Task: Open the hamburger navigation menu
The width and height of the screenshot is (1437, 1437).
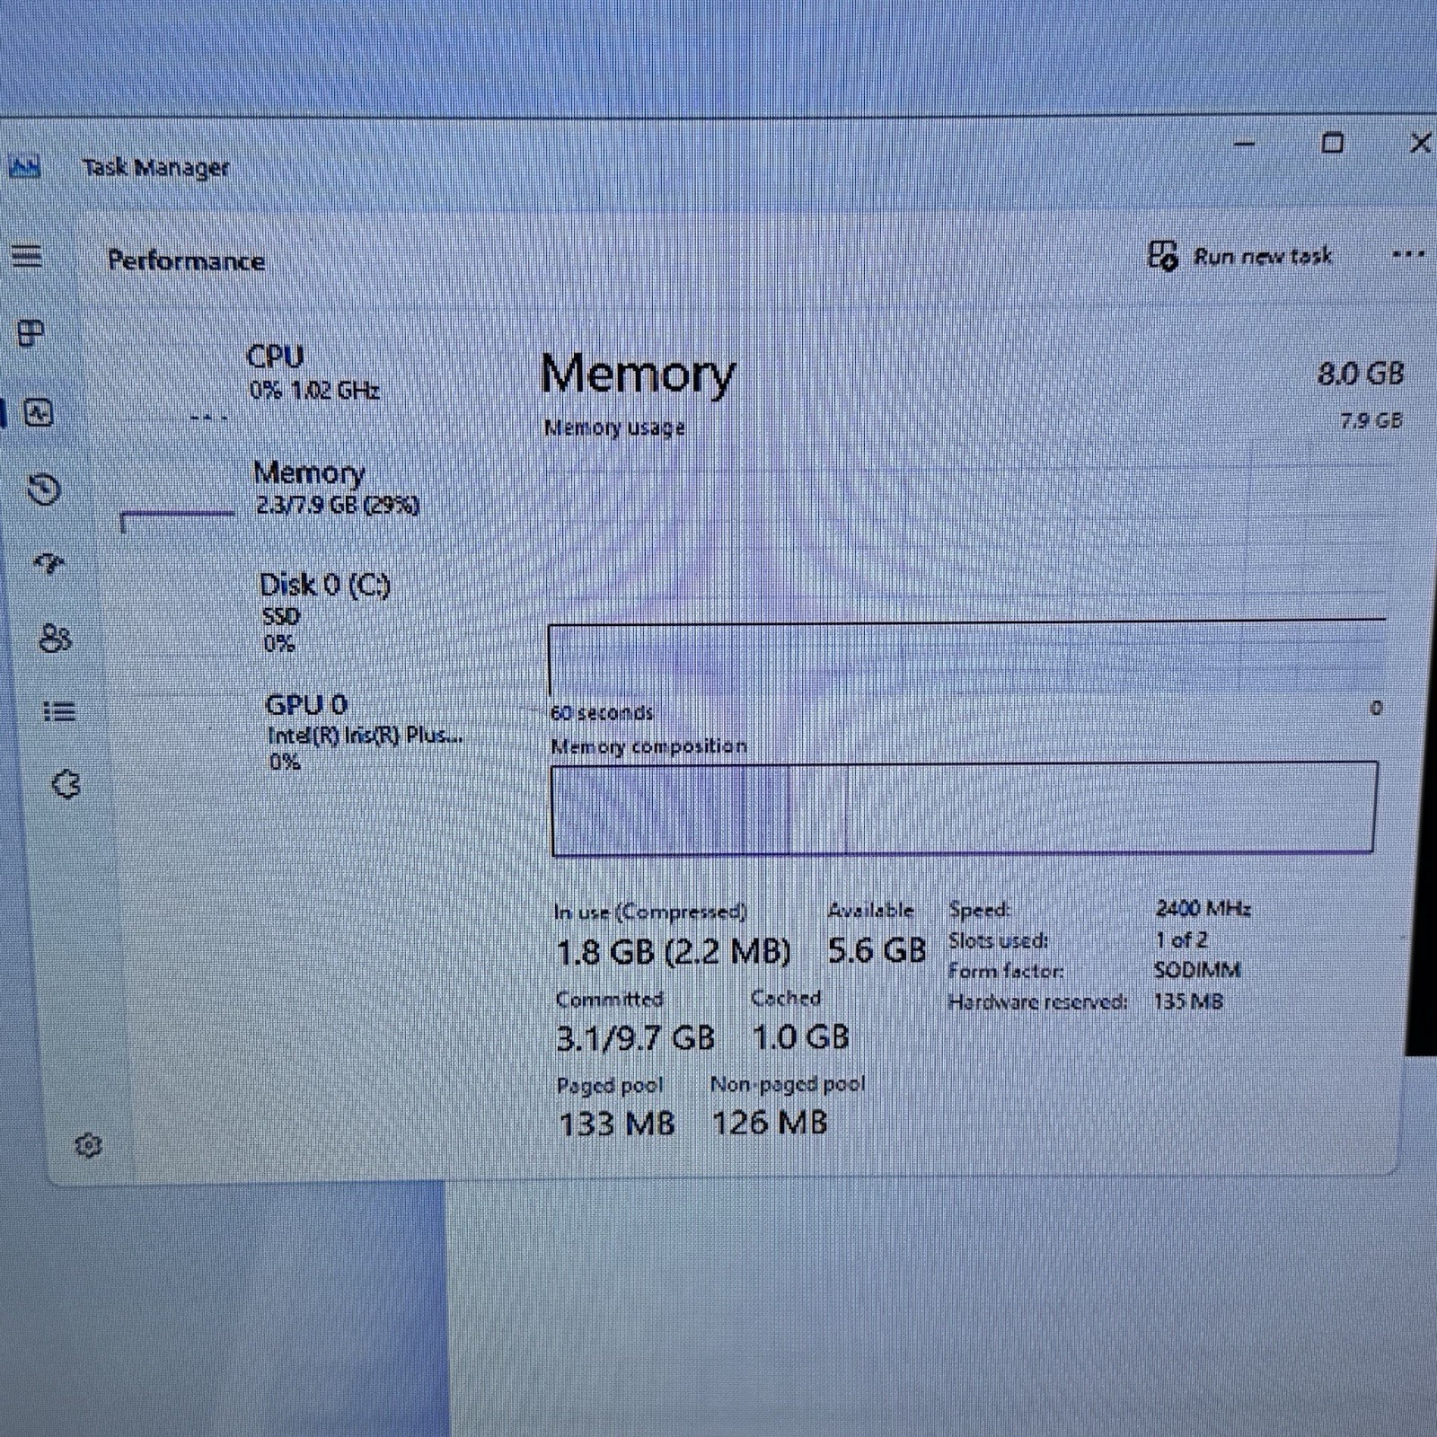Action: [x=27, y=256]
